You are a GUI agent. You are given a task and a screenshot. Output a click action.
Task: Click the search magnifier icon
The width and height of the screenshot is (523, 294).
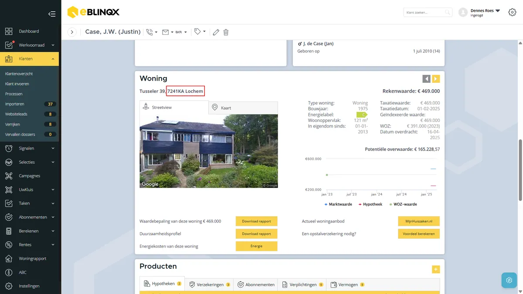tap(448, 13)
